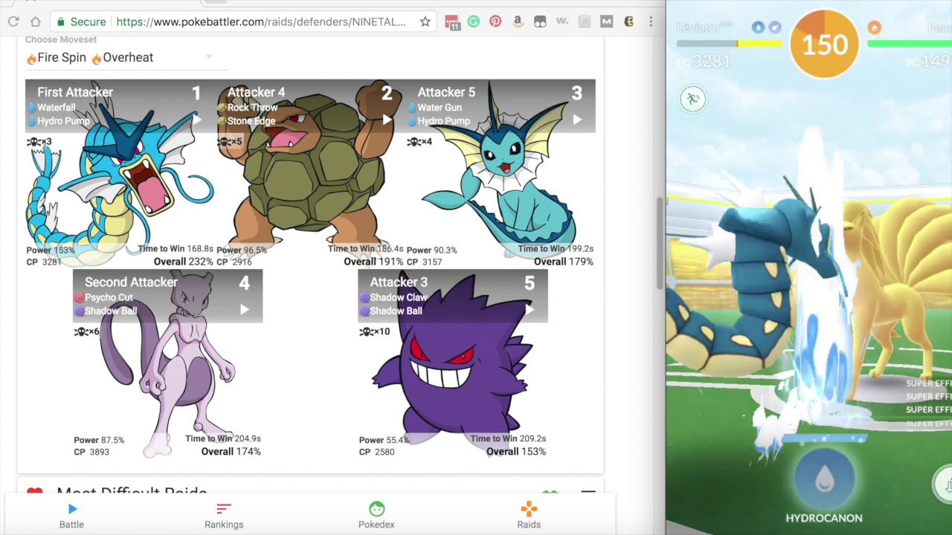Click the Golem artwork
This screenshot has width=952, height=535.
(x=309, y=171)
